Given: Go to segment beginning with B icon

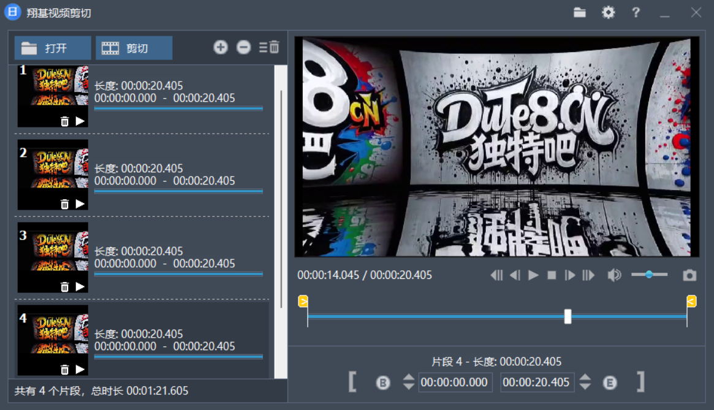Looking at the screenshot, I should click(x=383, y=382).
